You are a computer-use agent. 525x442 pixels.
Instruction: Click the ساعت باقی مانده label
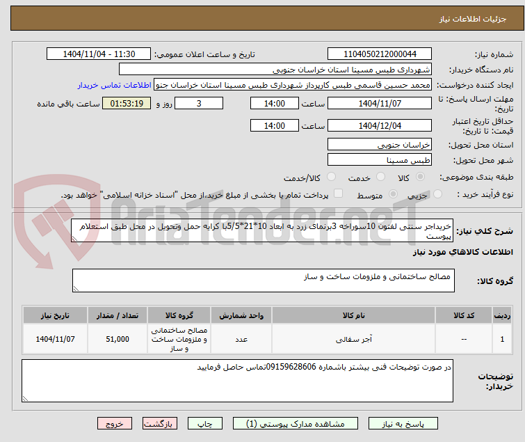(x=68, y=104)
